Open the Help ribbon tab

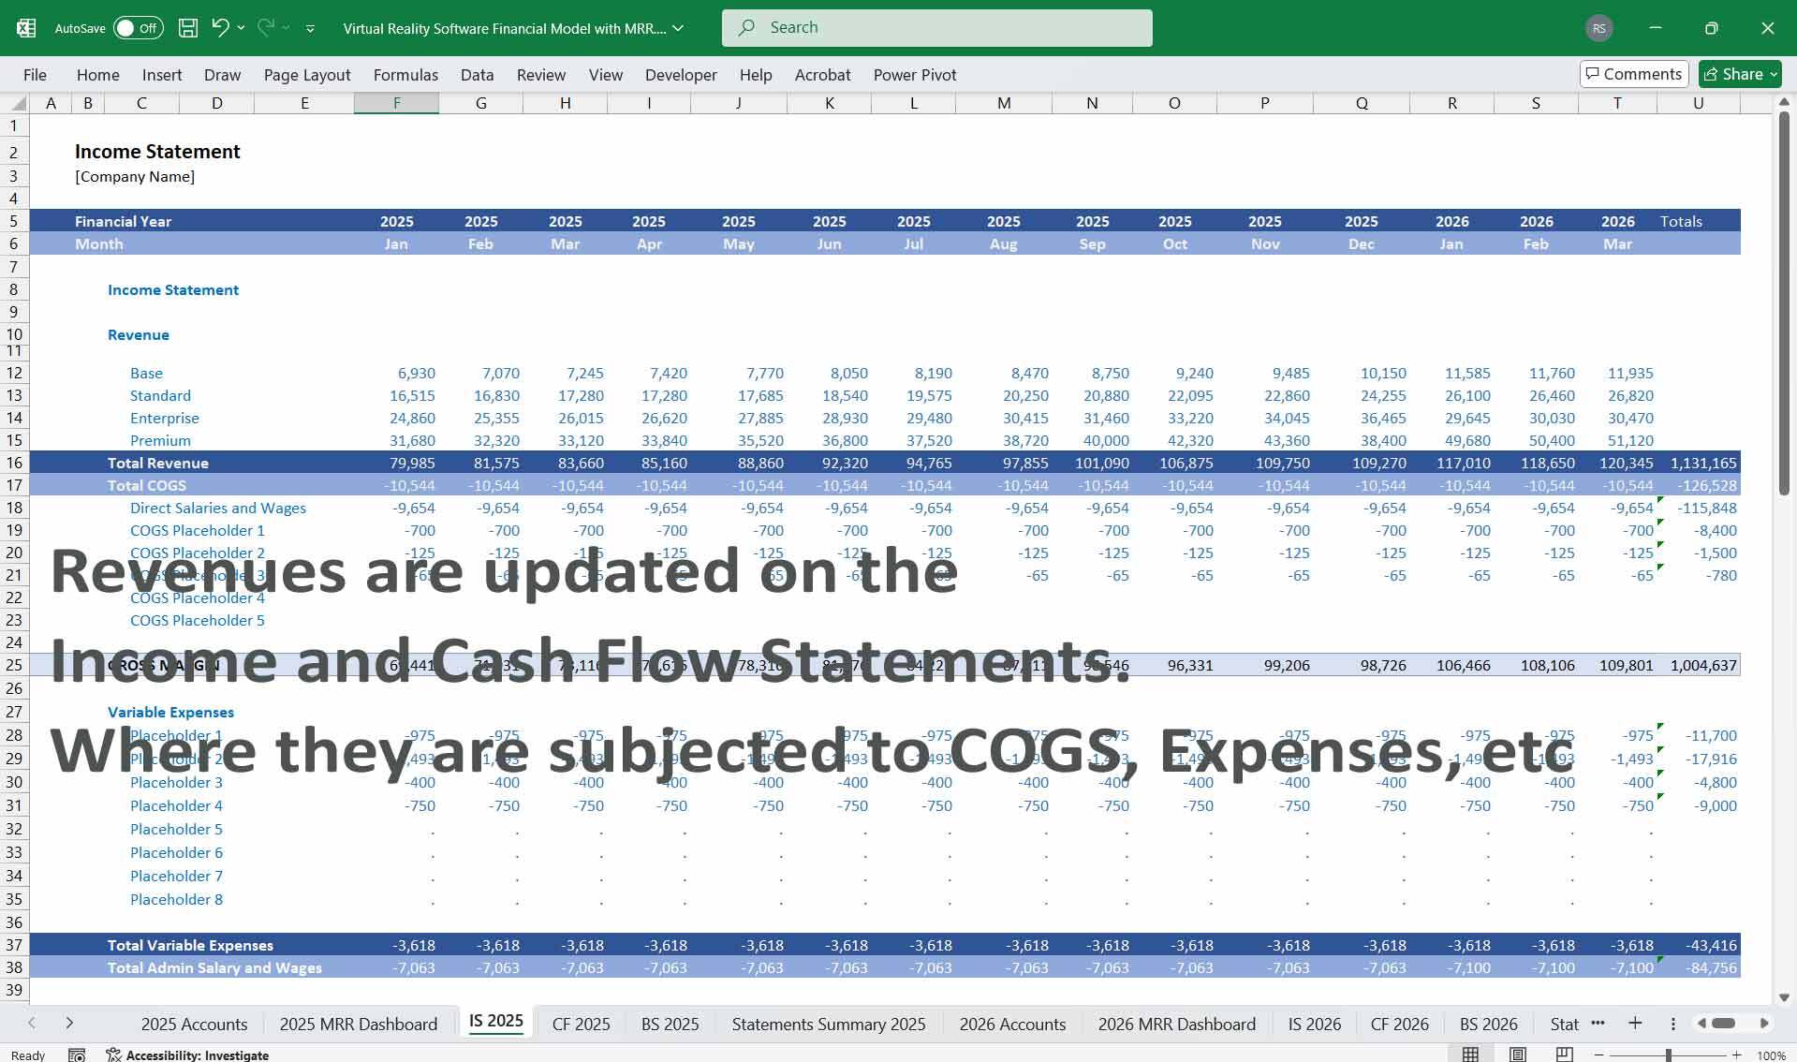(x=756, y=75)
